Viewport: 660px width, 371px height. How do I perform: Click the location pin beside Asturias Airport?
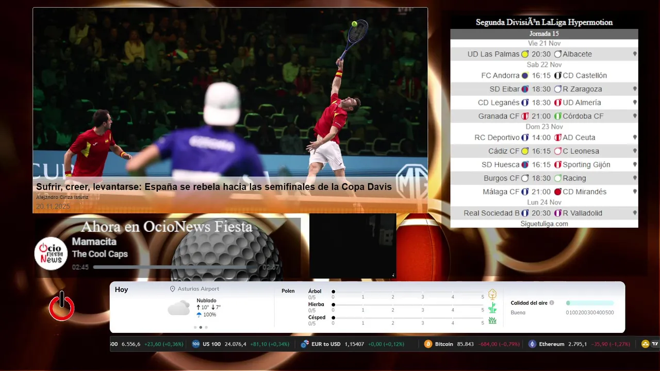click(x=173, y=289)
